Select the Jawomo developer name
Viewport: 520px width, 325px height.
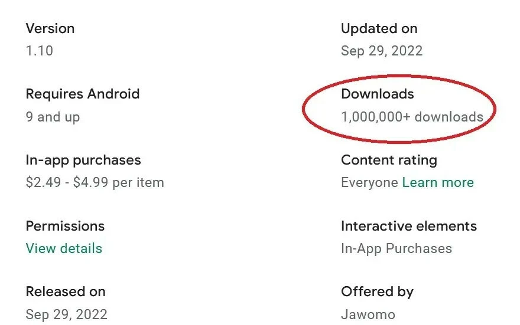368,314
